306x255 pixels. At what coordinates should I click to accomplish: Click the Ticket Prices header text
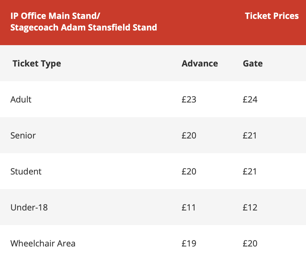[271, 16]
